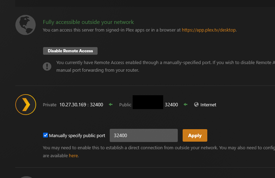The image size is (275, 178).
Task: Click the green arrow before Internet
Action: point(186,105)
